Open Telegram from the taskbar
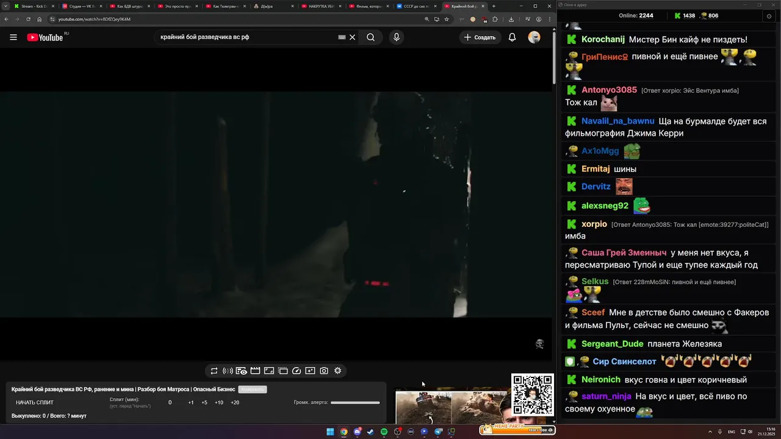781x439 pixels. (438, 432)
